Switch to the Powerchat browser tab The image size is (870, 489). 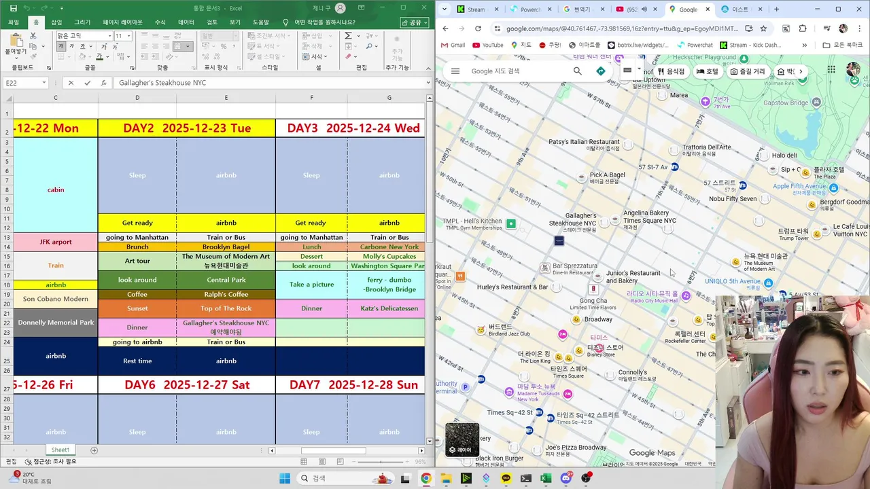point(530,10)
